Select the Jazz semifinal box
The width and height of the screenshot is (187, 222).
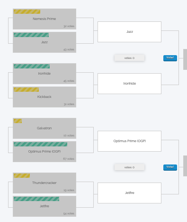[x=129, y=32]
